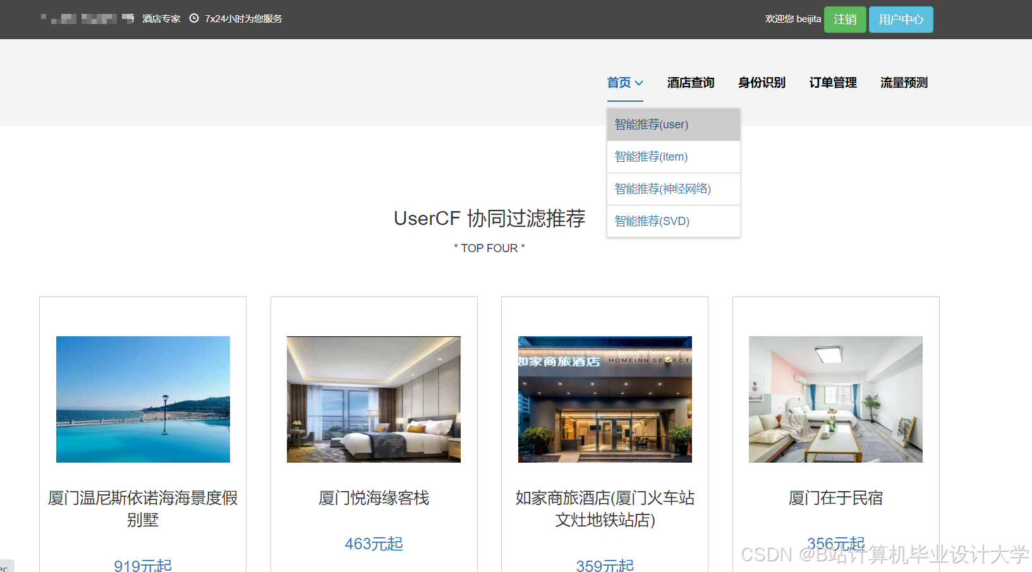Choose 智能推荐(神经网络) recommendation option

coord(662,188)
